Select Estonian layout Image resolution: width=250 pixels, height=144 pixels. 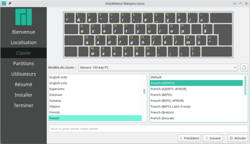tap(95, 95)
